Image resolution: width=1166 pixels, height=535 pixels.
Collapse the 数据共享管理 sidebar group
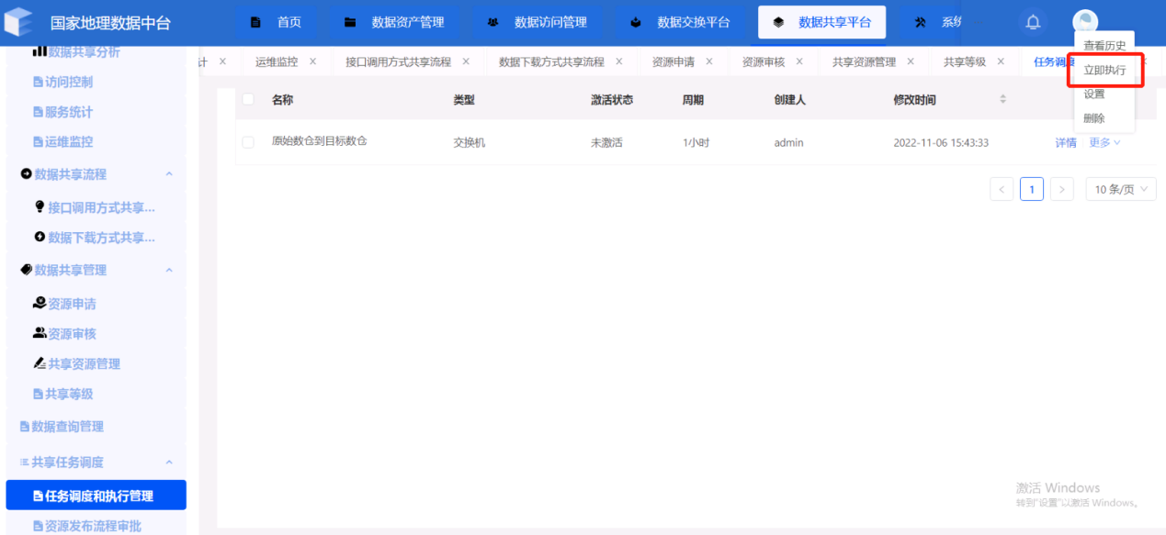click(x=169, y=270)
